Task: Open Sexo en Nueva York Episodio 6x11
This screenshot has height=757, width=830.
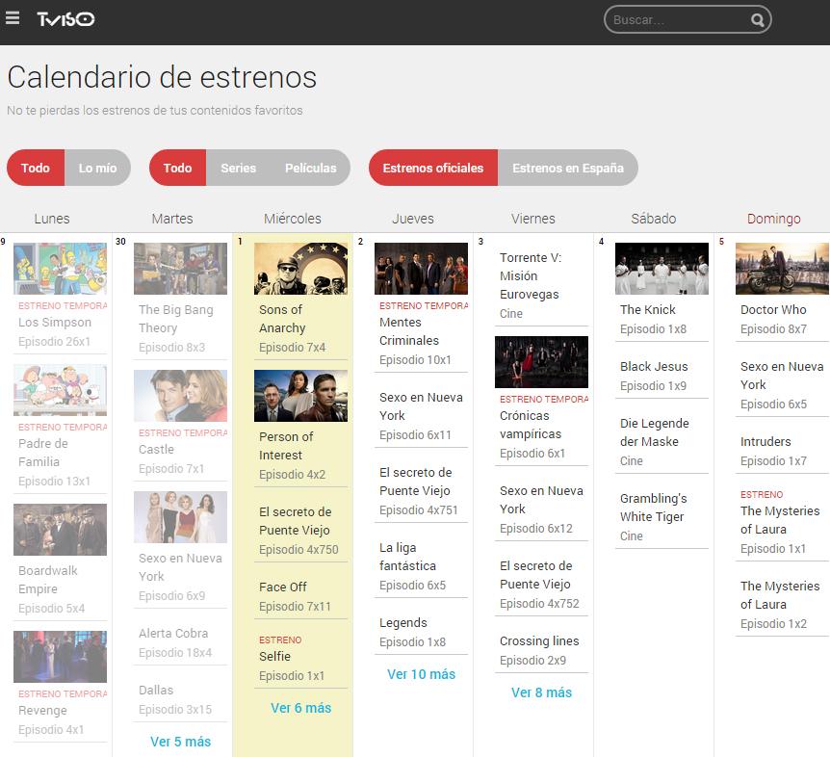Action: (x=421, y=406)
